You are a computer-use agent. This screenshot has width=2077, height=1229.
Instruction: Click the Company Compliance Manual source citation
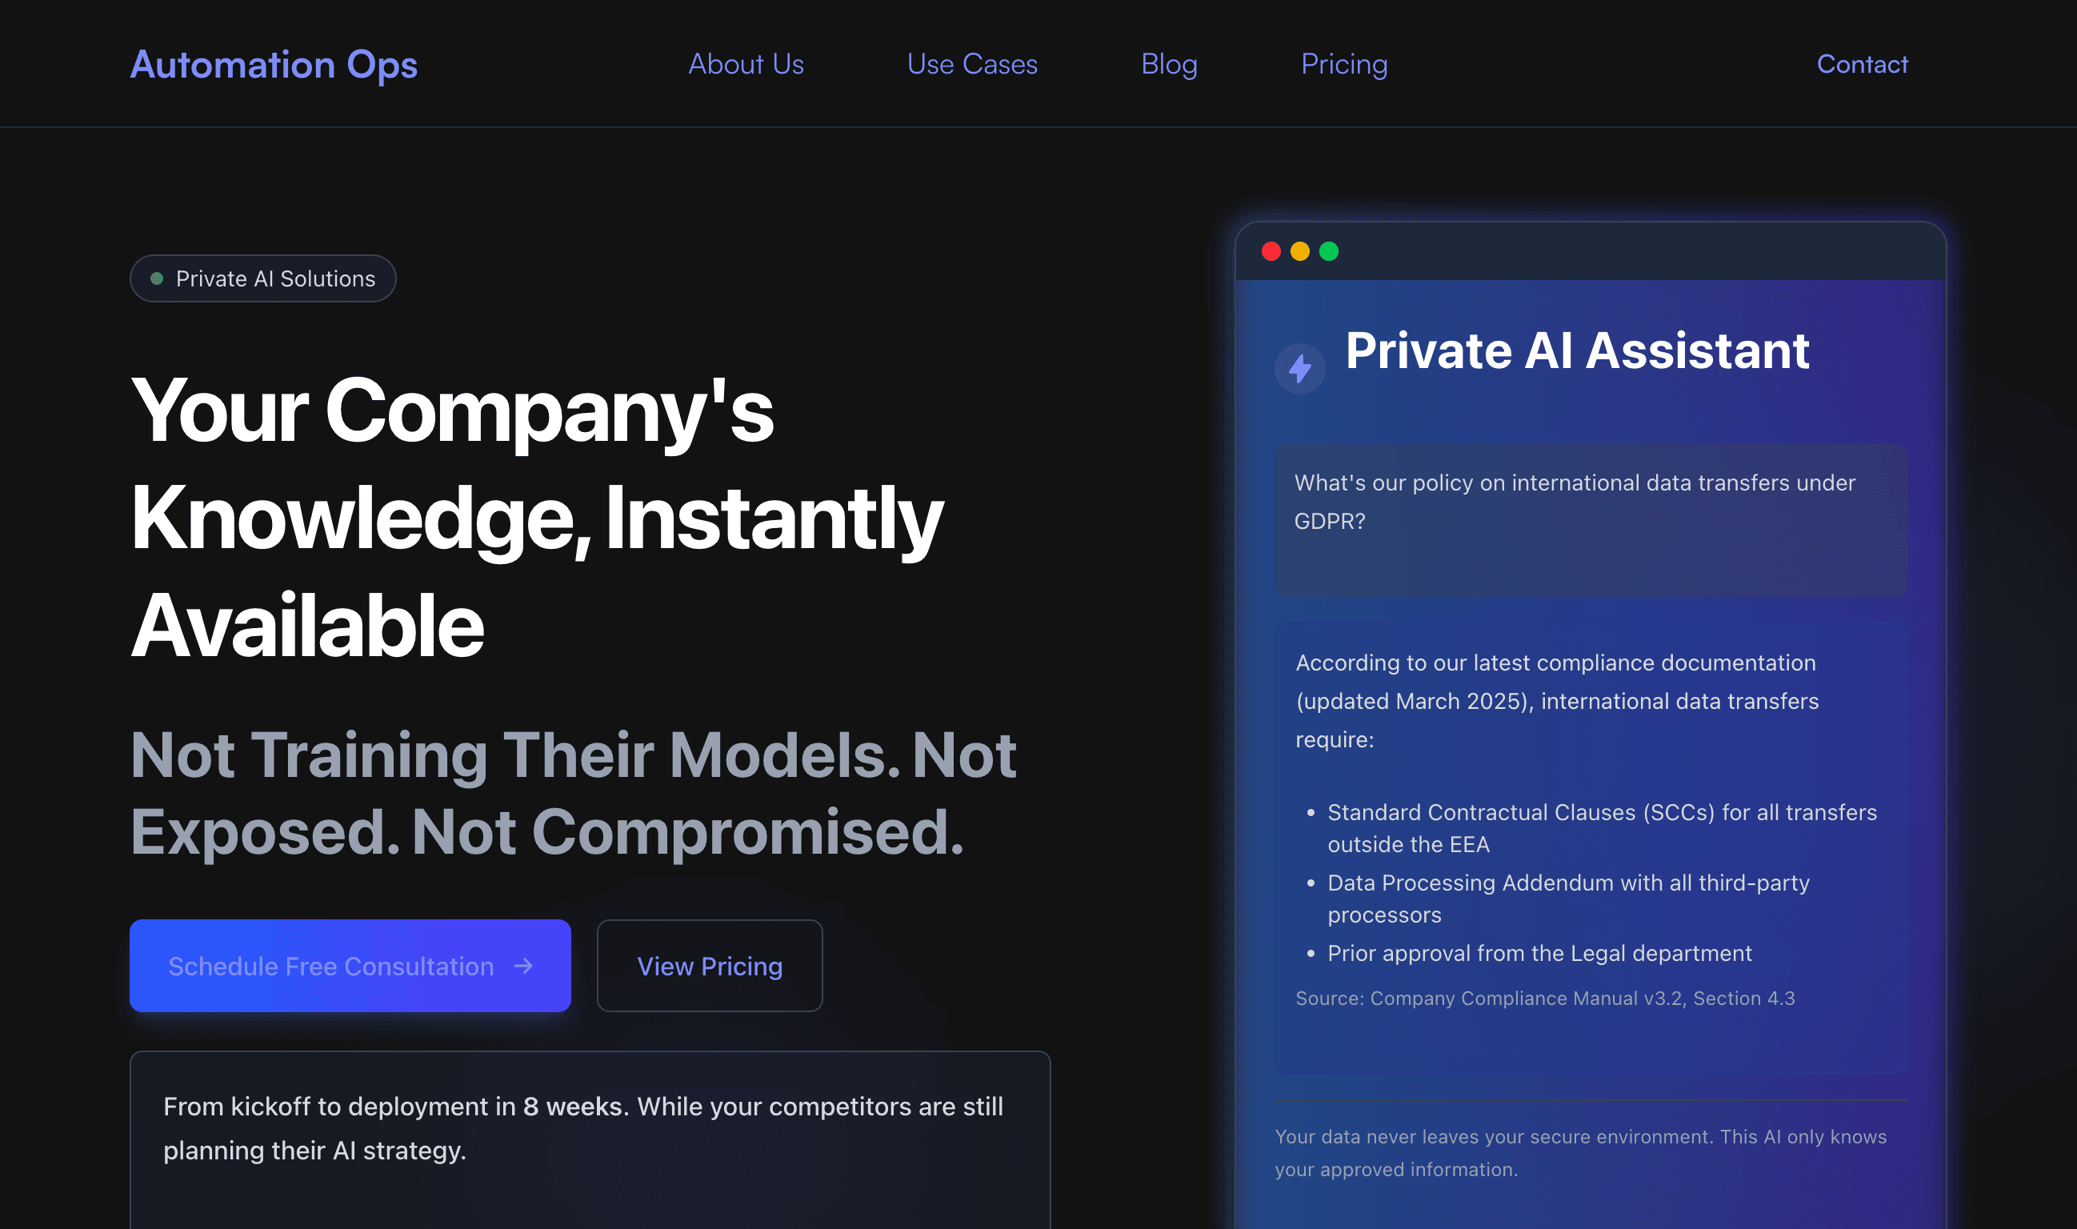[1545, 998]
